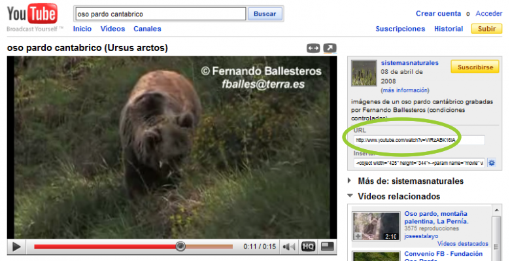Mute the video using the speaker icon
The width and height of the screenshot is (510, 261).
point(289,247)
